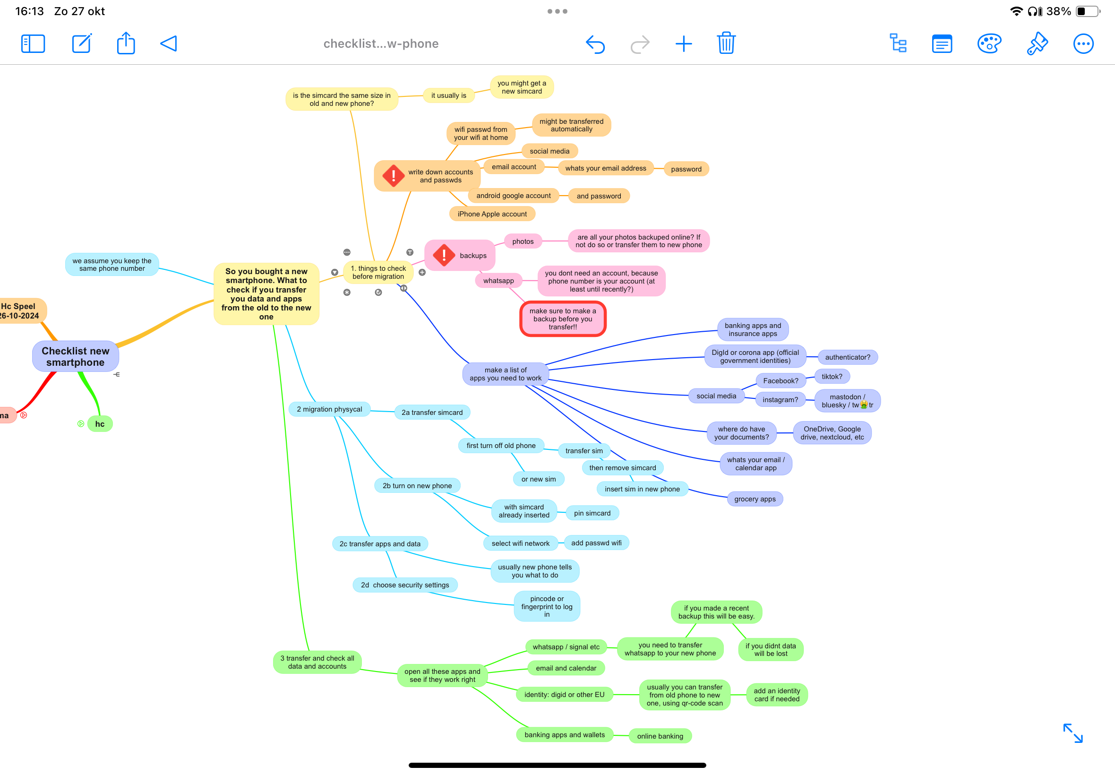Select '2b turn on new phone' node

(417, 486)
